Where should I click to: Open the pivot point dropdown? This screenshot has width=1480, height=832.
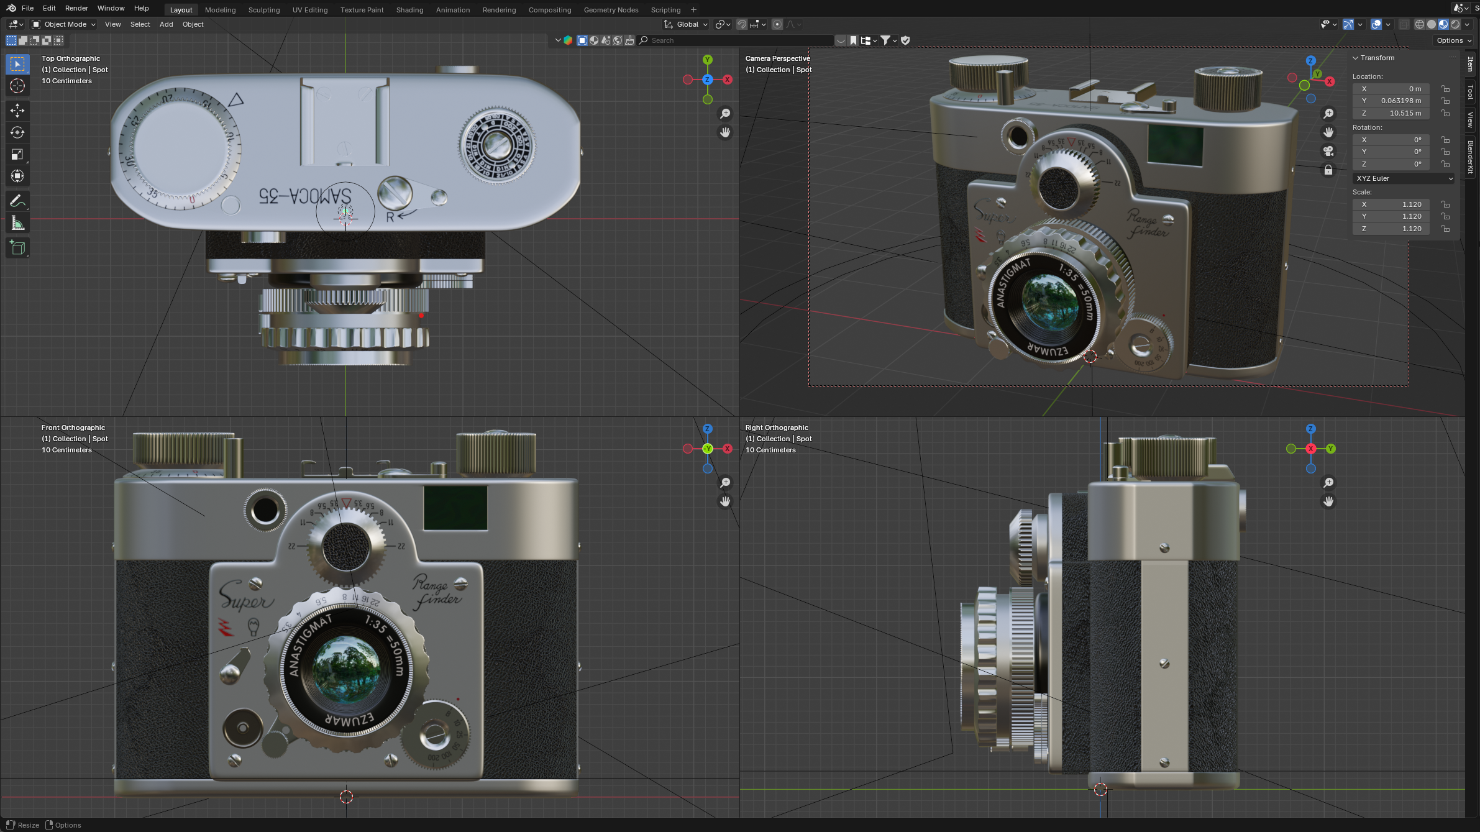[721, 24]
